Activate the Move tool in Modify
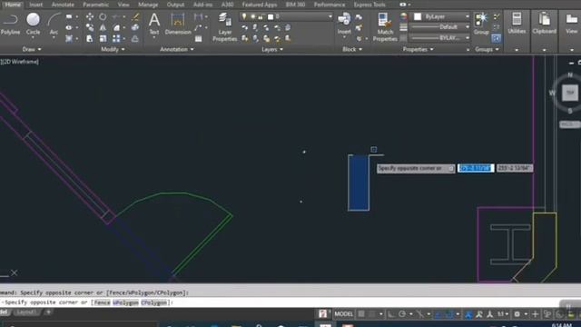 click(90, 16)
